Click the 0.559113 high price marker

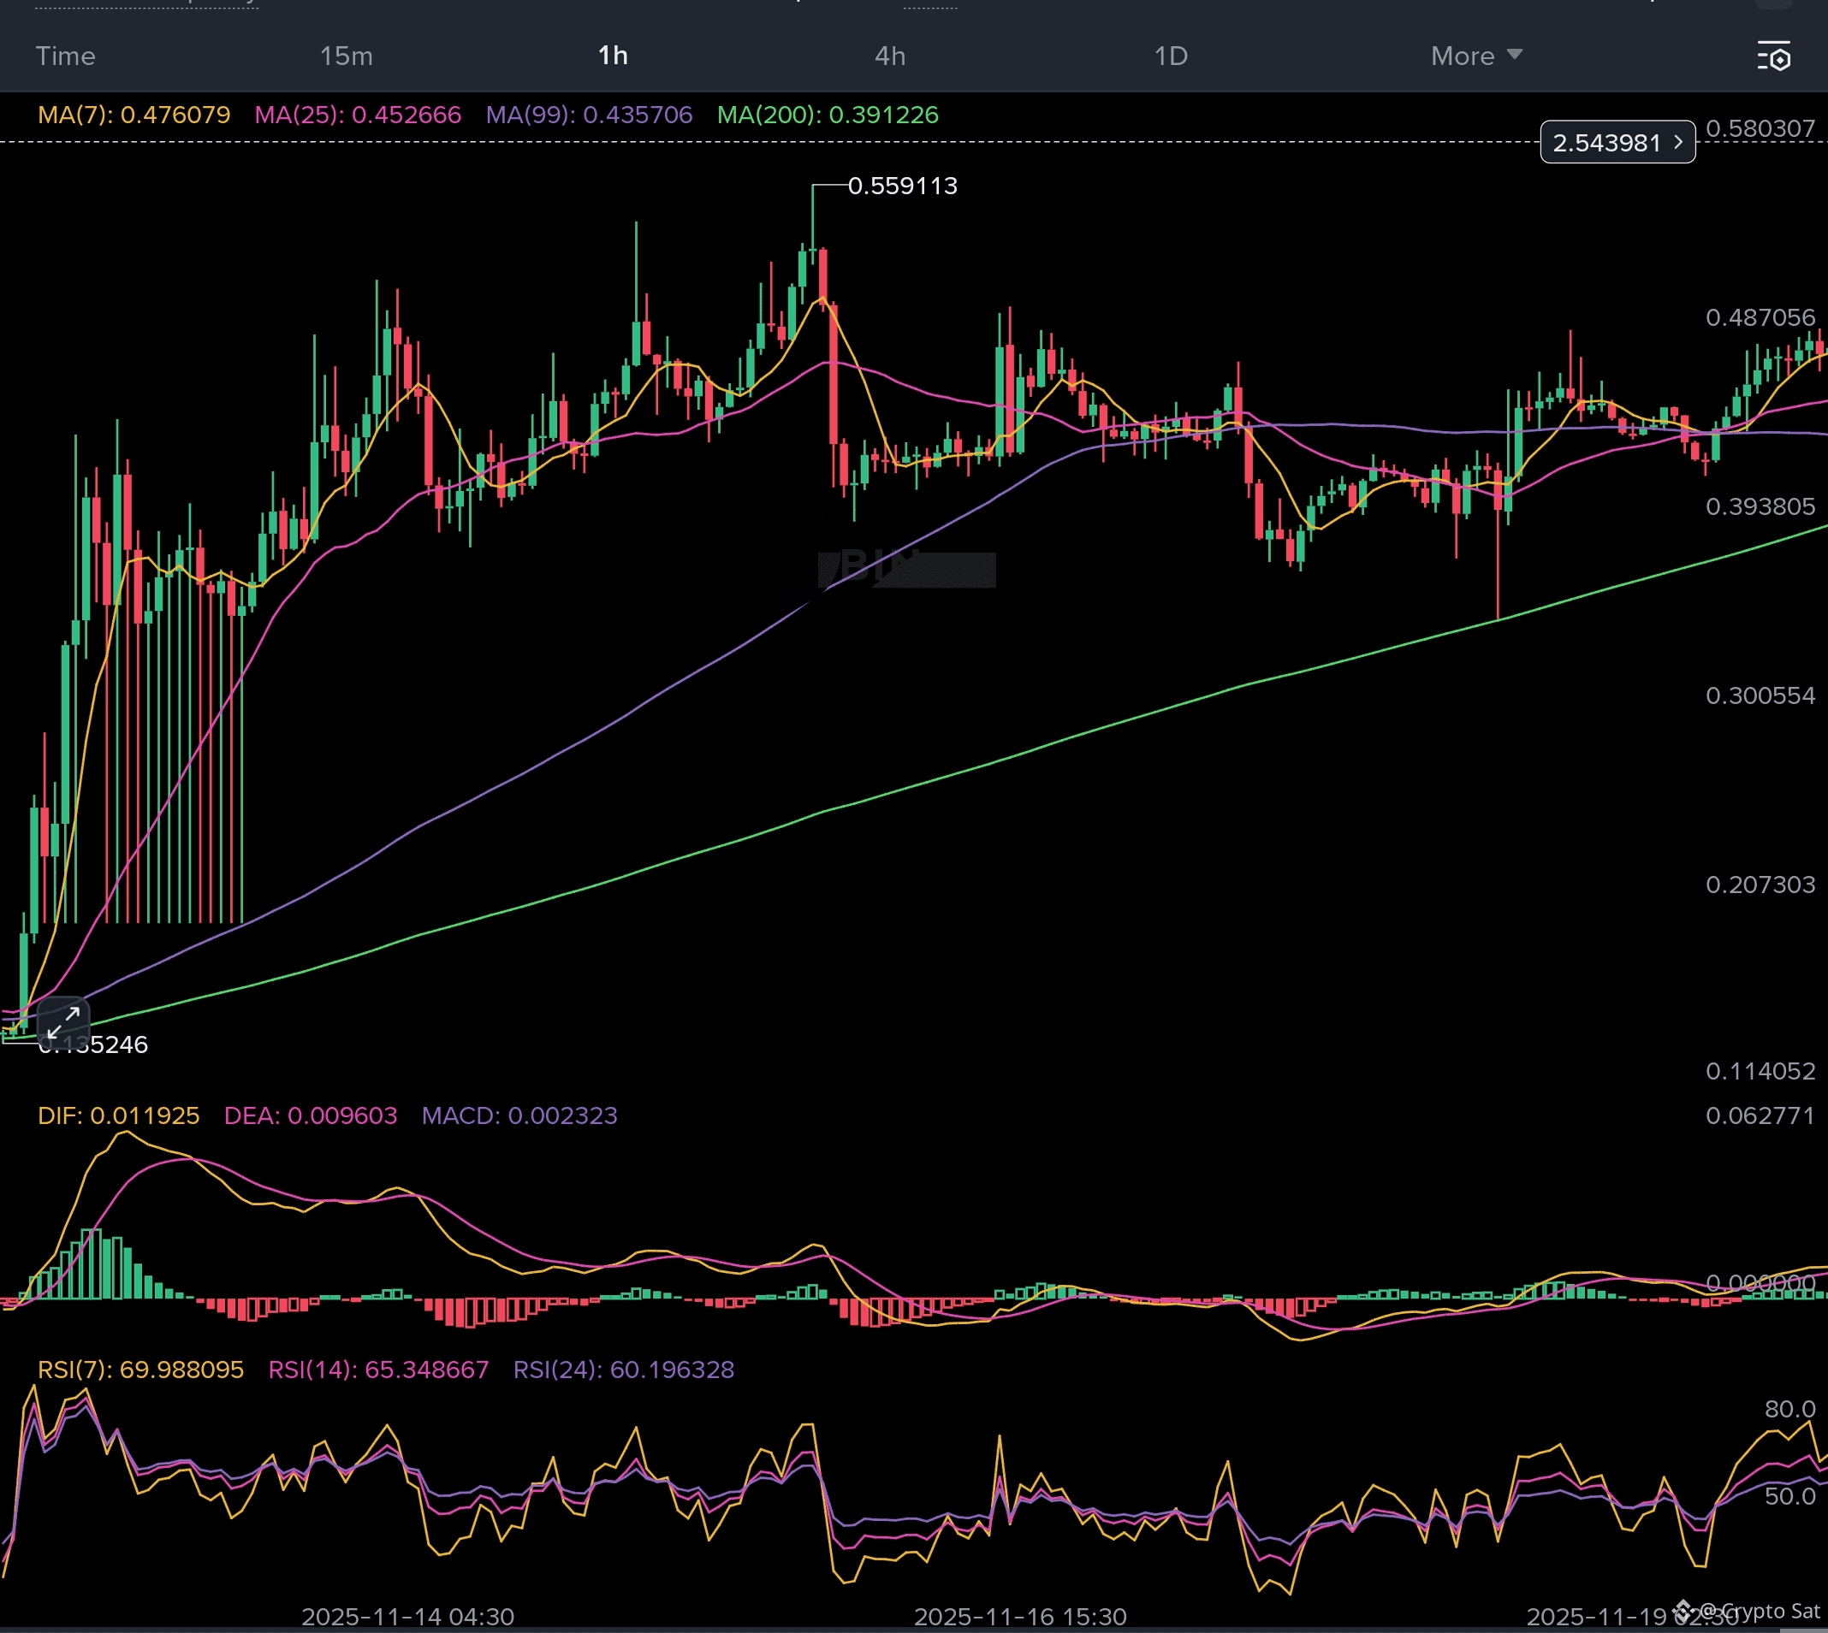point(901,186)
